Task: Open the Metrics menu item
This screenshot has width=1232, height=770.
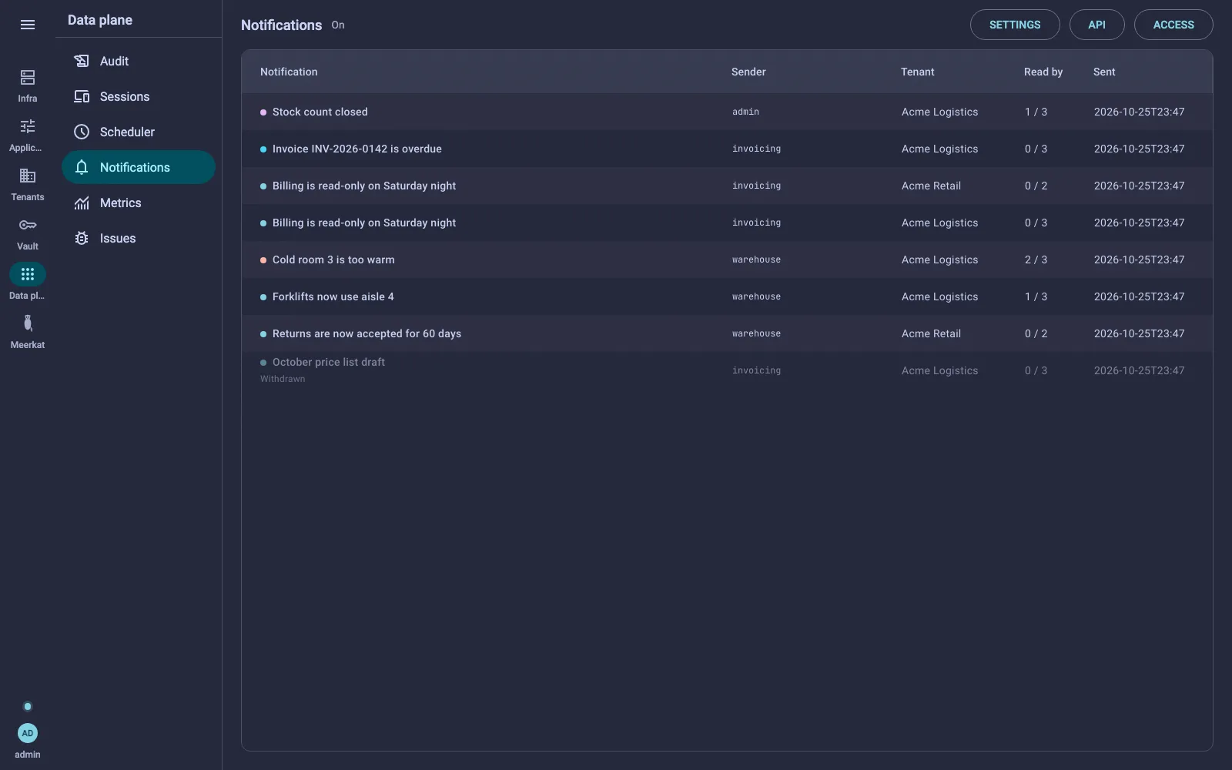Action: 139,203
